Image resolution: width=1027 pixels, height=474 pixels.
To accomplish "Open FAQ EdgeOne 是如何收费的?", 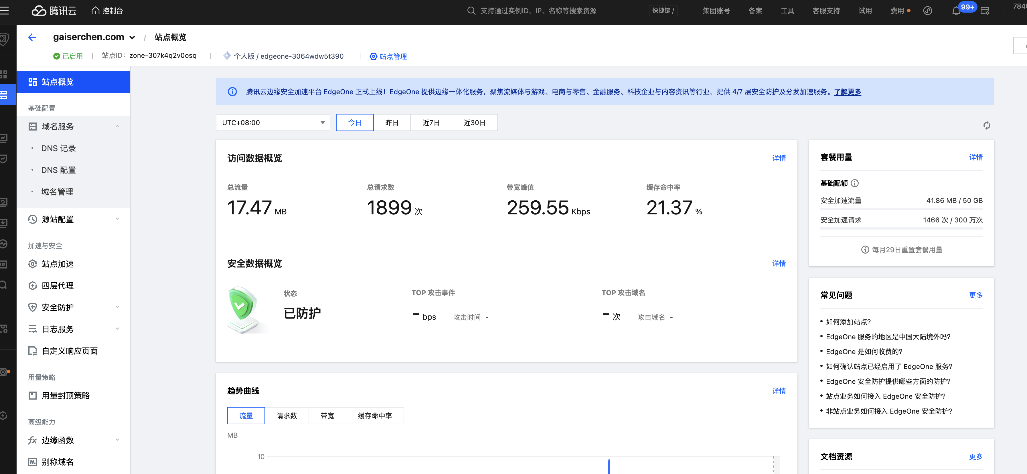I will pos(864,351).
